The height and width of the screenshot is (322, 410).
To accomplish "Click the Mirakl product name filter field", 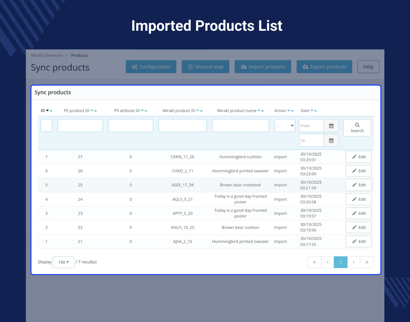I will [x=241, y=126].
